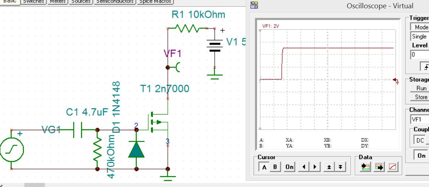Move the cursor left with the arrow
Viewport: 429px width, 187px height.
point(304,167)
